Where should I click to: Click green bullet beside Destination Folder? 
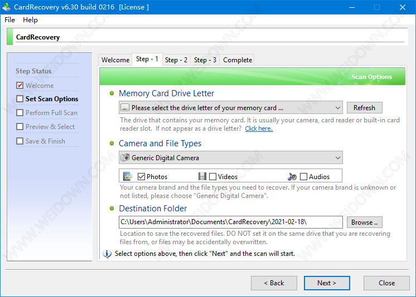(x=112, y=209)
